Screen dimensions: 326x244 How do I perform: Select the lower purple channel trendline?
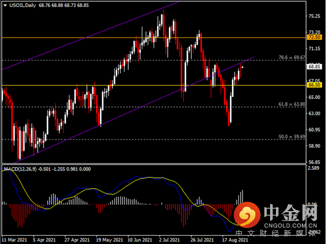133,111
